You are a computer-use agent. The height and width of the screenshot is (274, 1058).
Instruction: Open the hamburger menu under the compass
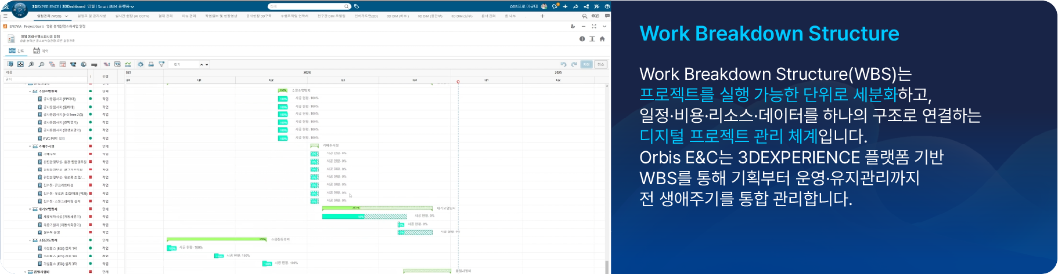coord(5,16)
